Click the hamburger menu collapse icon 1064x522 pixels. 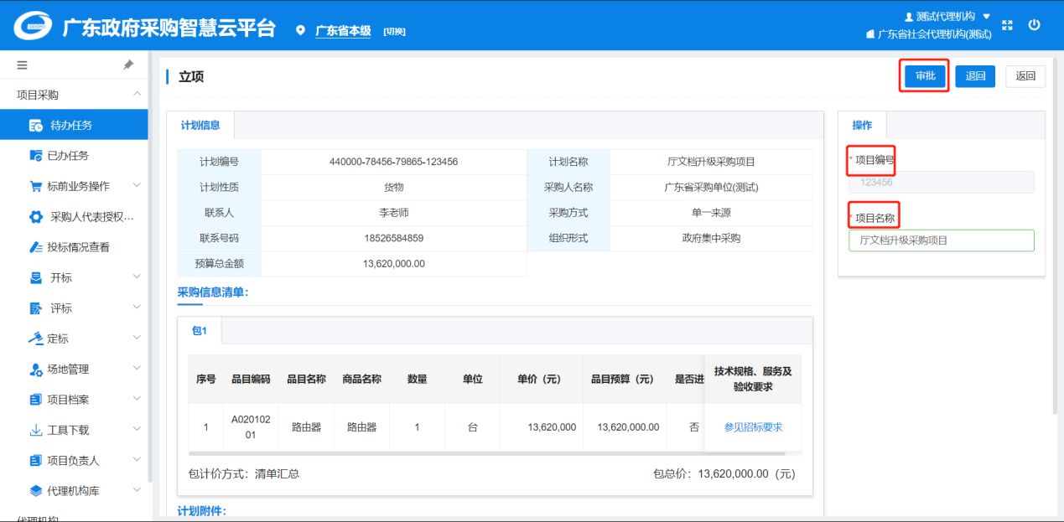tap(22, 65)
